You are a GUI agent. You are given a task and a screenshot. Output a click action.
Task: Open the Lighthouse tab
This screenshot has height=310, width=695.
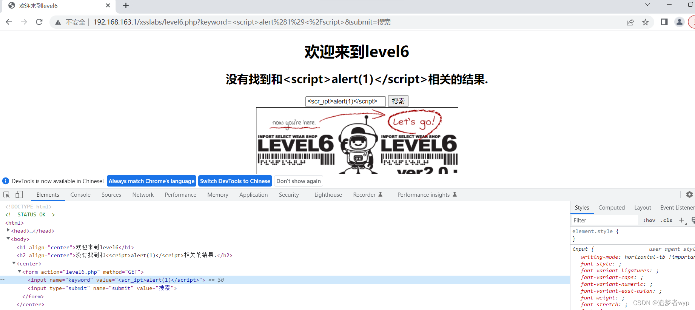[x=328, y=195]
